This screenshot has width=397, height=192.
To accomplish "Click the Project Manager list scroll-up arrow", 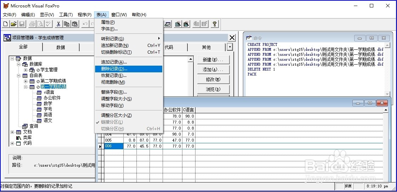I will tap(191, 59).
